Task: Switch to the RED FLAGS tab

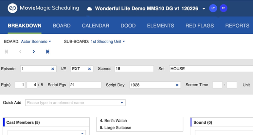Action: pos(200,25)
